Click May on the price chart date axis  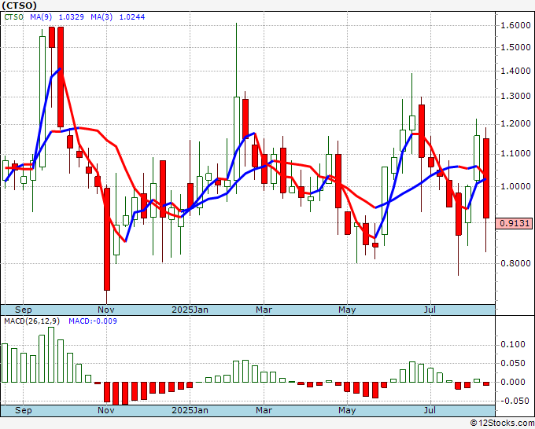[x=347, y=310]
